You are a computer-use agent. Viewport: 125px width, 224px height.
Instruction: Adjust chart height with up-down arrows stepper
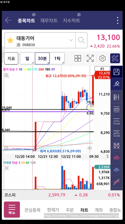click(108, 156)
